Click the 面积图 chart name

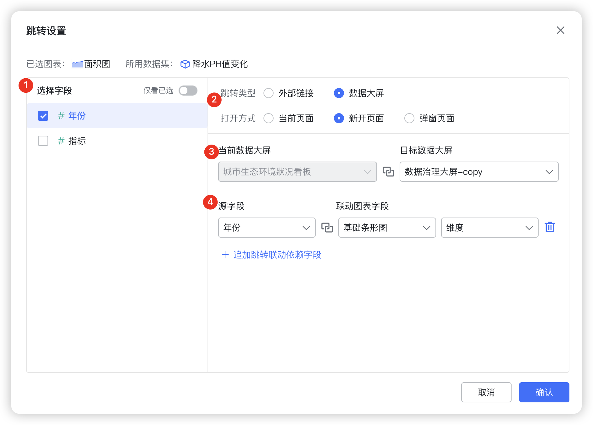pos(97,64)
